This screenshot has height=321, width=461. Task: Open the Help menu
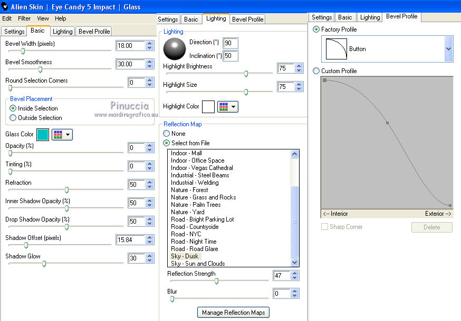tap(61, 18)
